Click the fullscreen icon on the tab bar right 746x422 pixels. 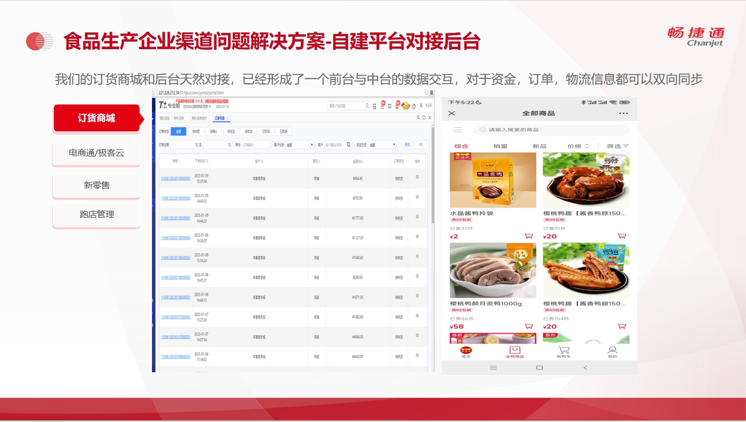[x=424, y=118]
